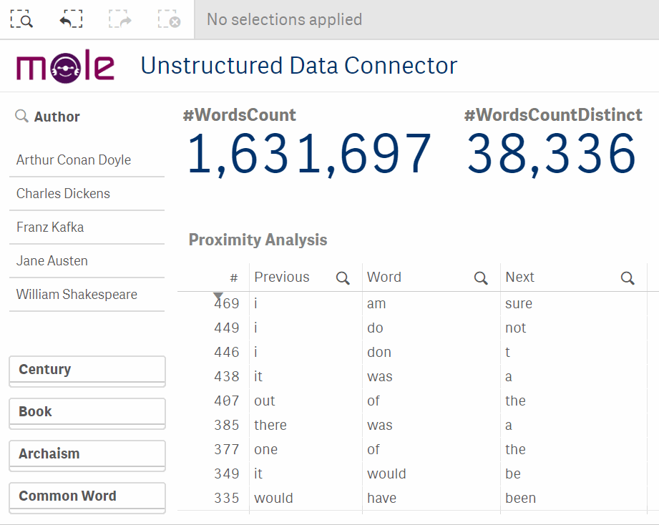This screenshot has height=525, width=659.
Task: Click the mole logo
Action: pos(65,66)
